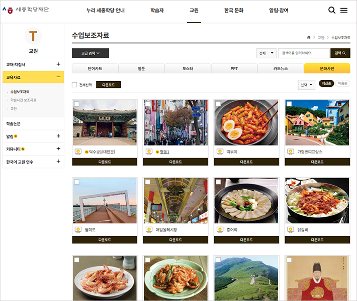Image resolution: width=357 pixels, height=301 pixels.
Task: Click 다운로드 button next to 전체선택
Action: pos(109,85)
